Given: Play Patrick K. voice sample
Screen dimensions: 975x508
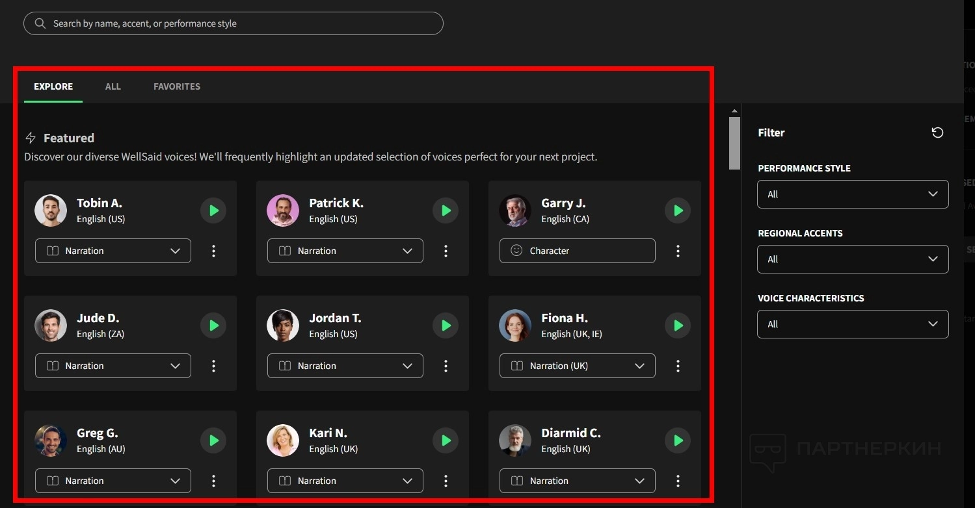Looking at the screenshot, I should (446, 210).
